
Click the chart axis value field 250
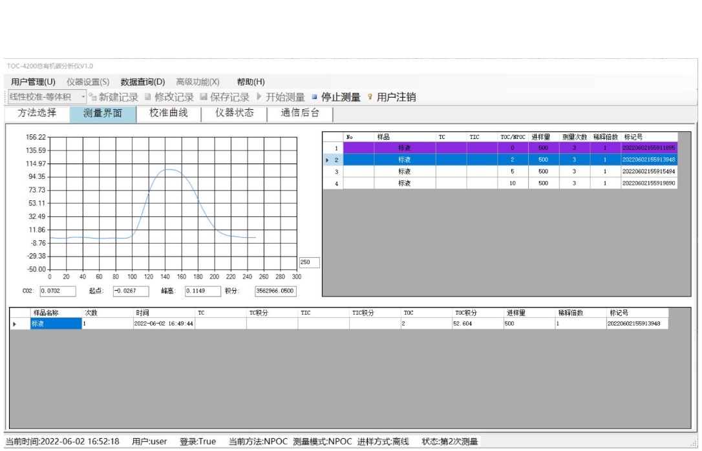(310, 262)
